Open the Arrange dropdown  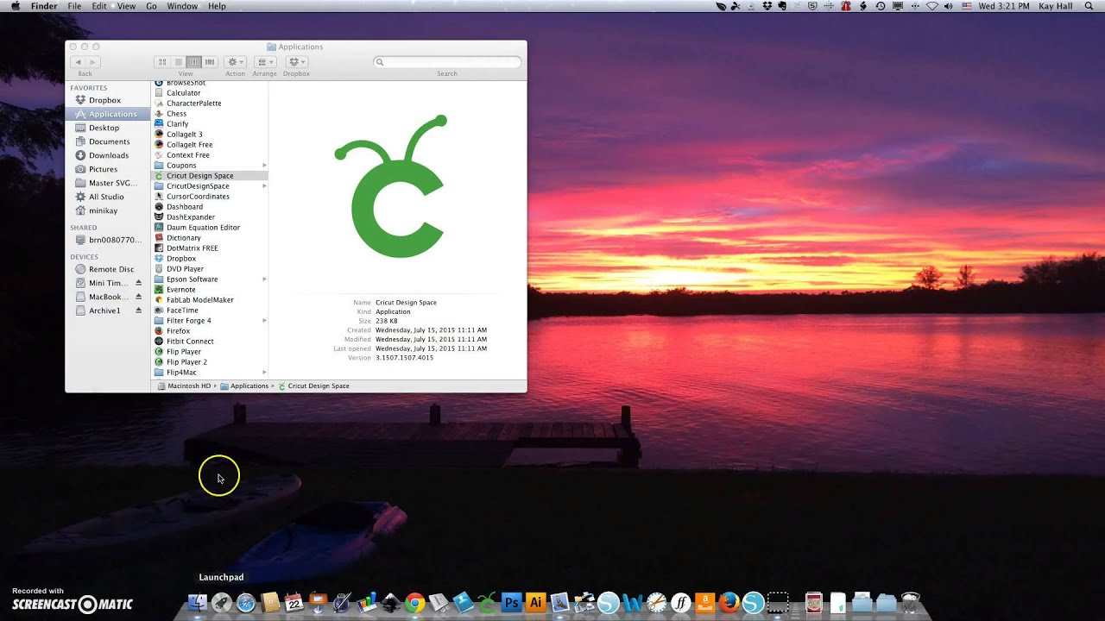tap(265, 62)
